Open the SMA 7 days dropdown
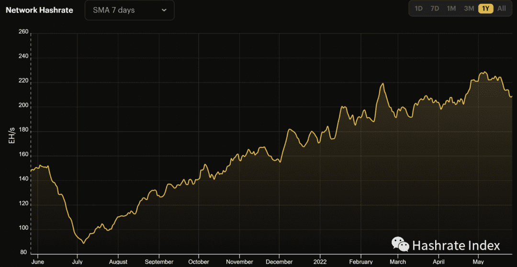Viewport: 517px width, 267px height. [x=129, y=10]
